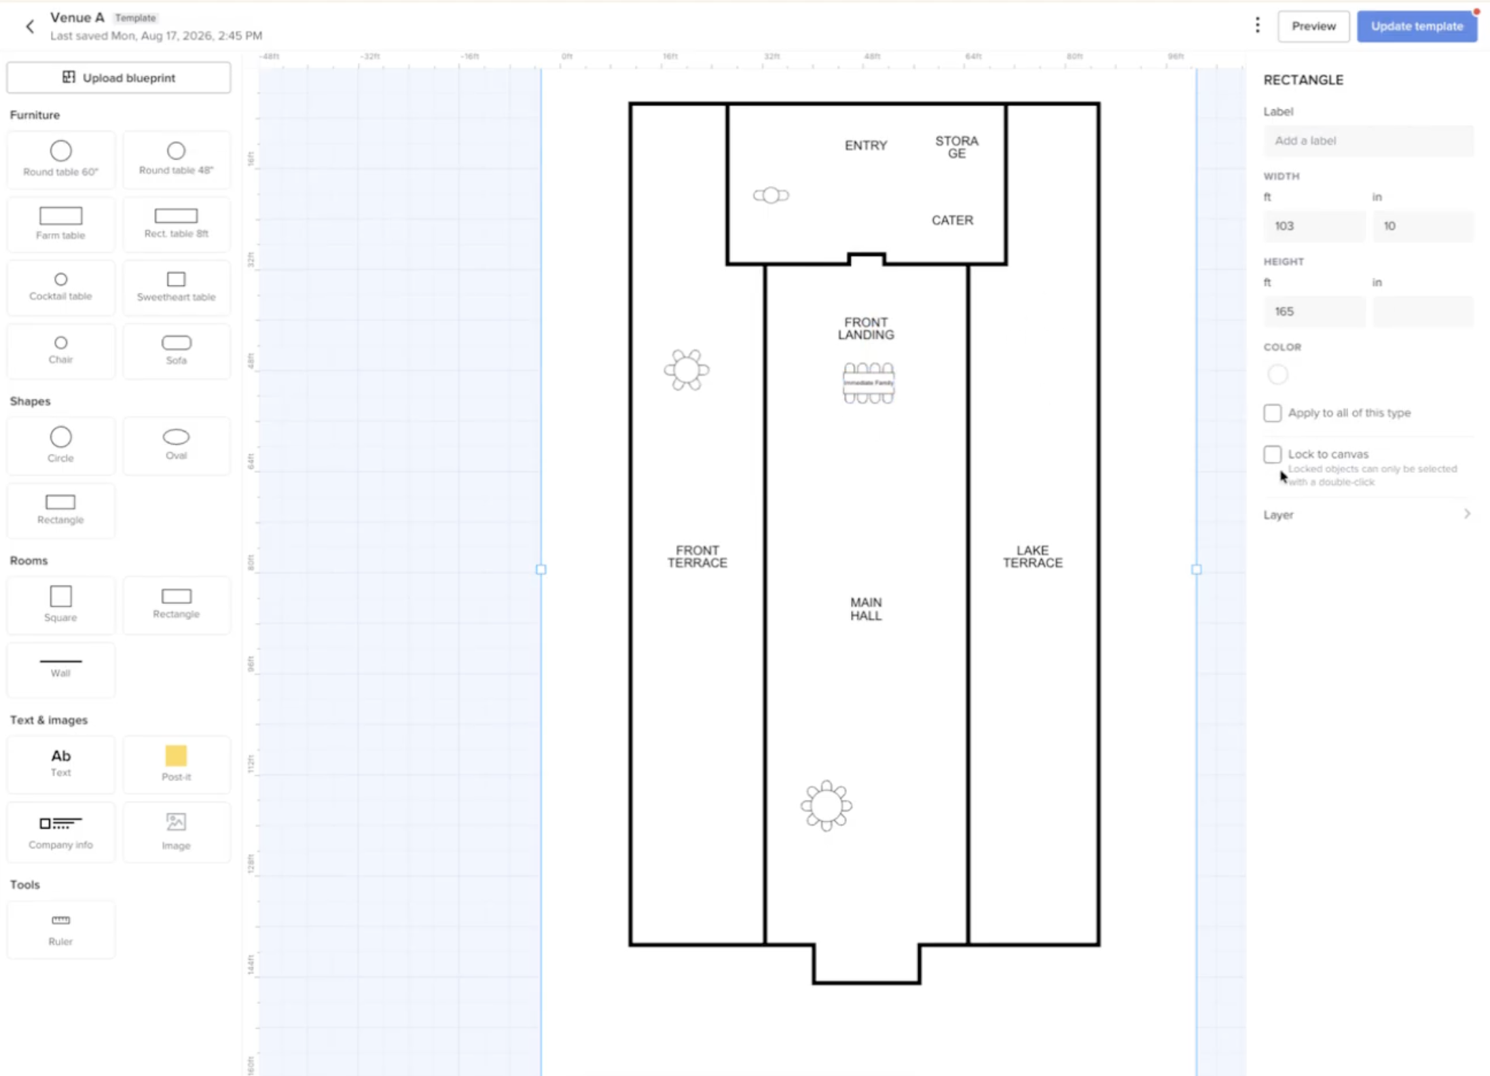This screenshot has height=1076, width=1490.
Task: Edit the width inches field 10
Action: [x=1423, y=226]
